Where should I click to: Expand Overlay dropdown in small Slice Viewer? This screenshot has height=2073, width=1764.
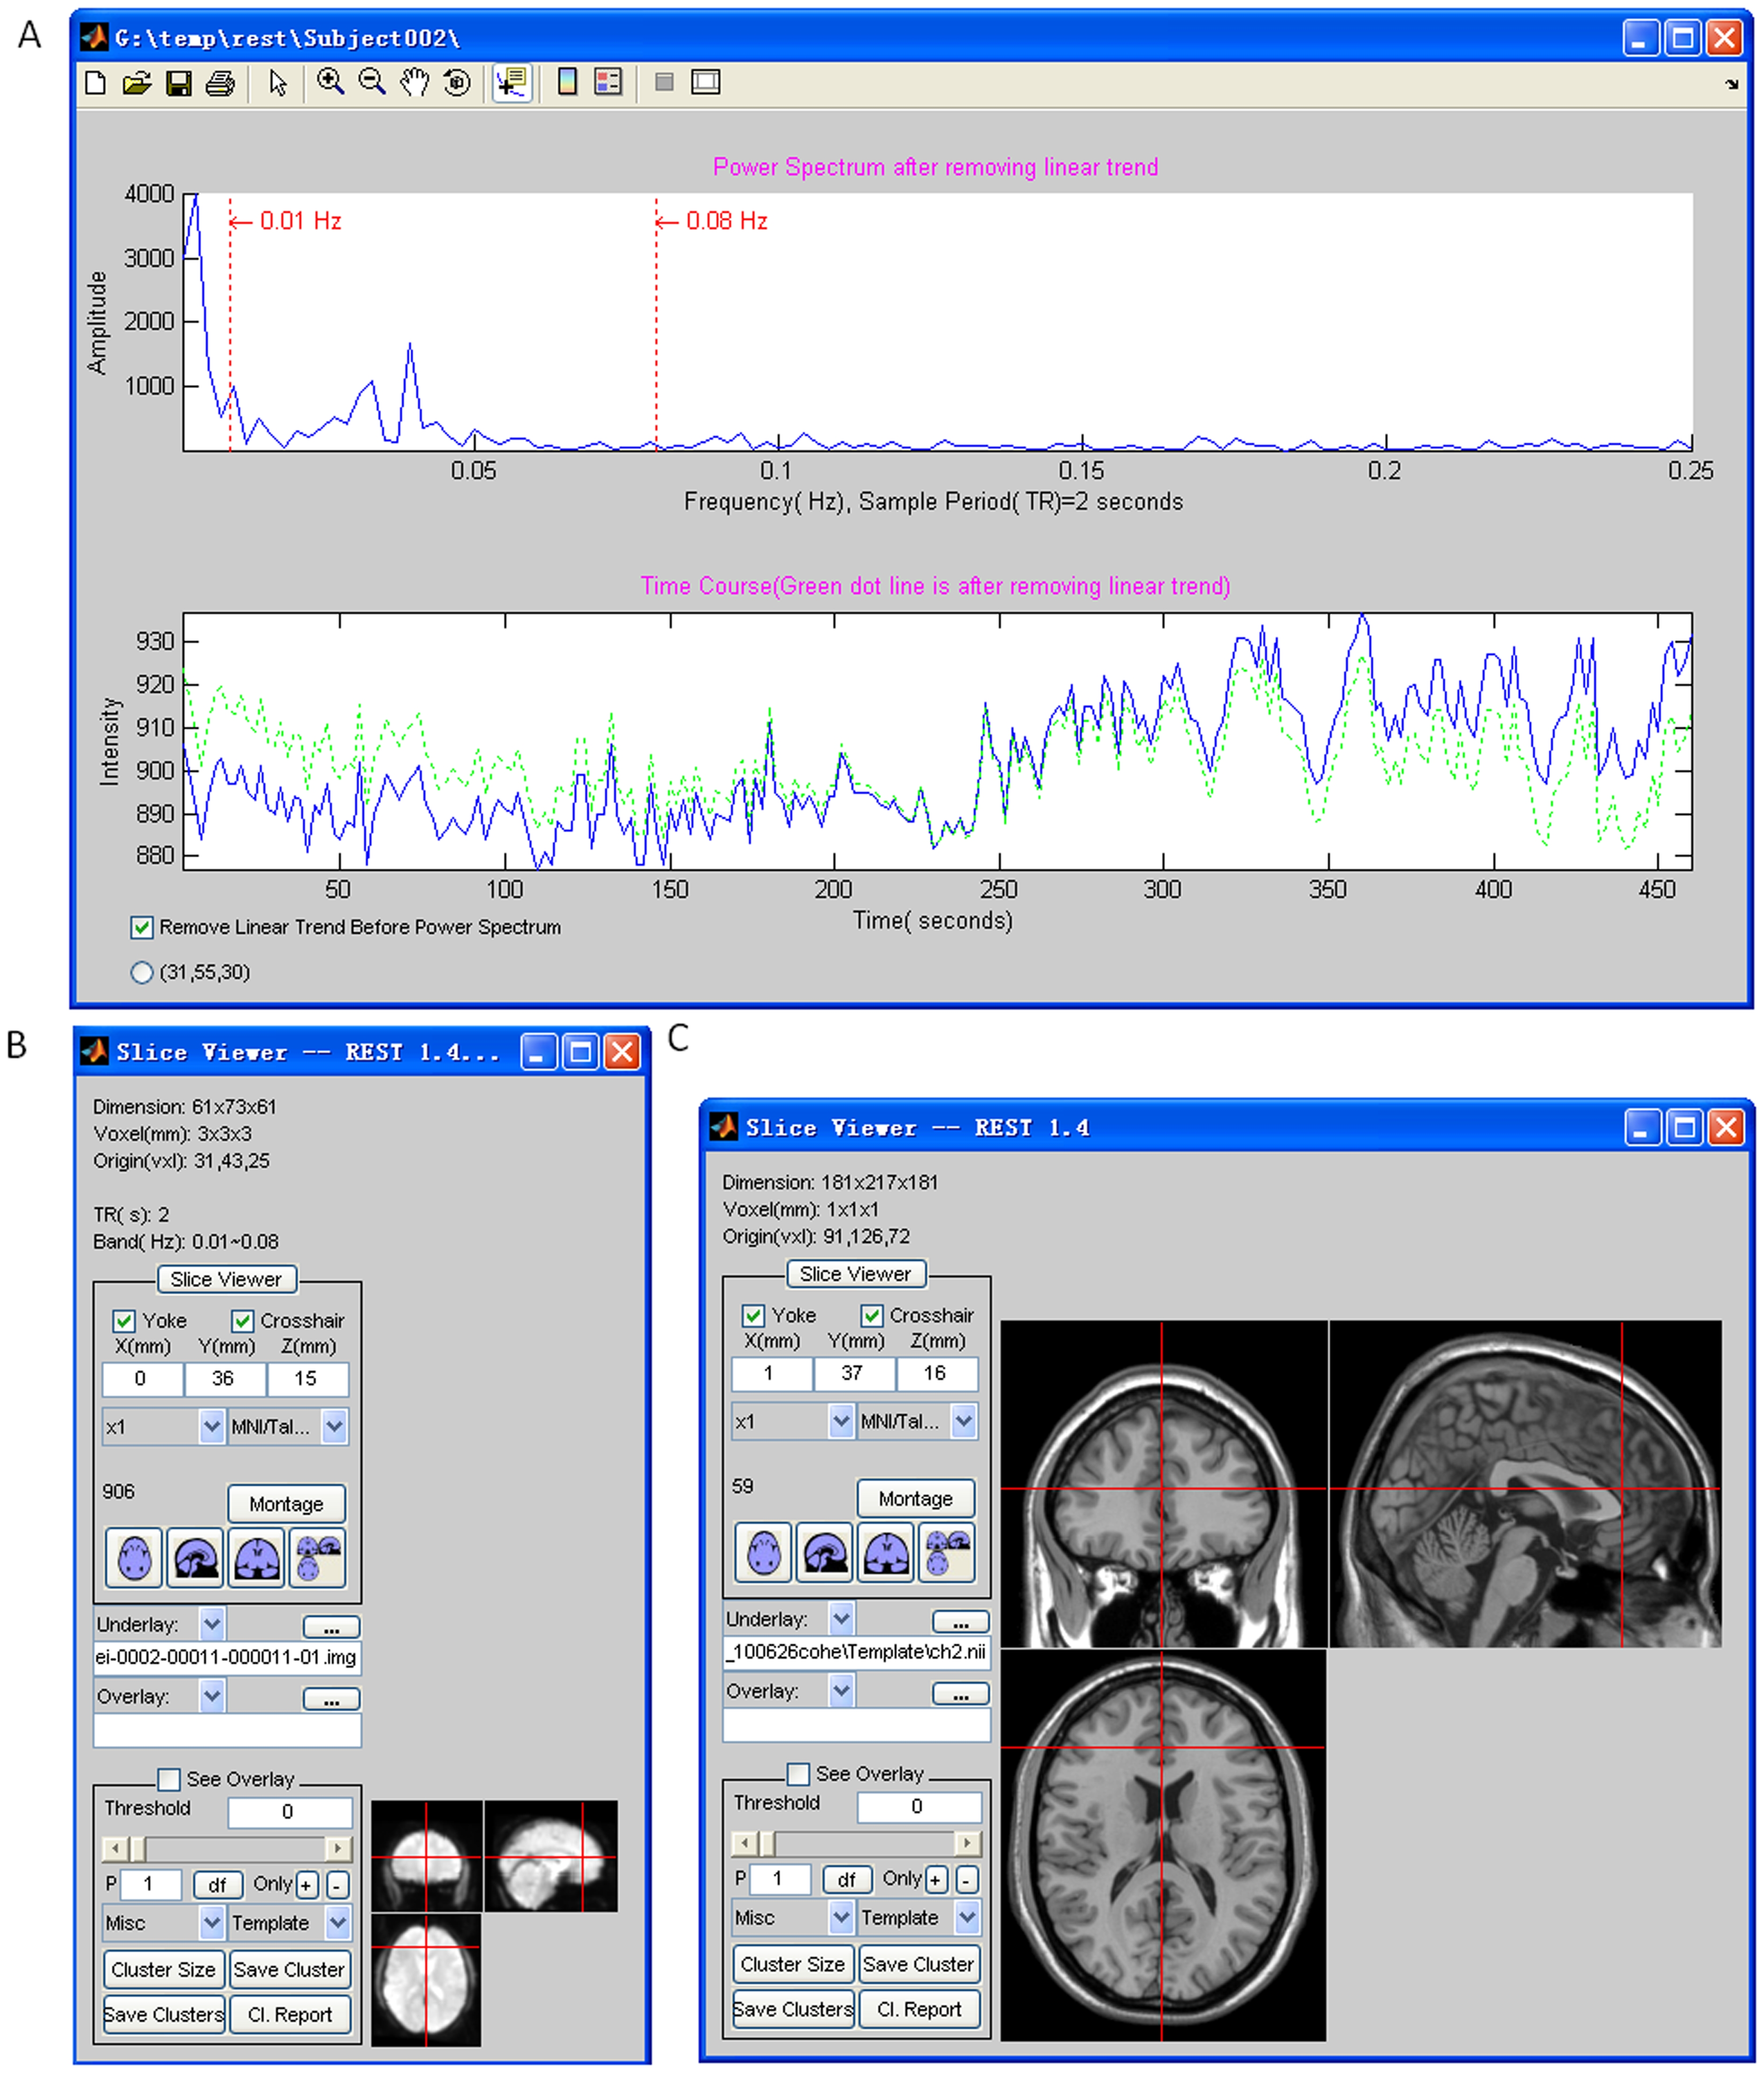click(212, 1696)
